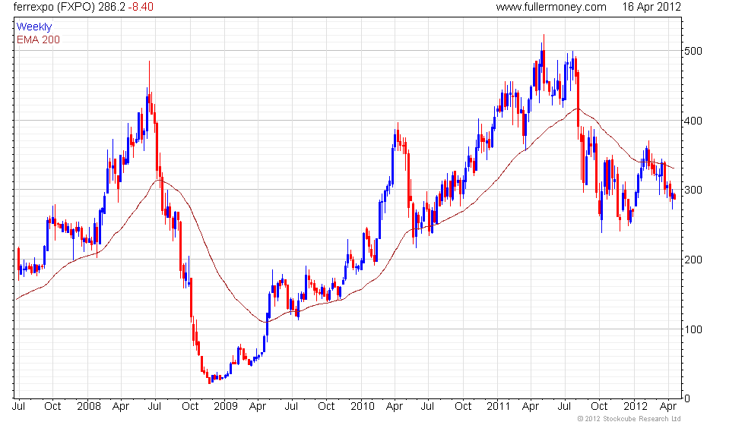745x425 pixels.
Task: Select the chart title 'ferrexpo (FXPO)'
Action: [54, 7]
